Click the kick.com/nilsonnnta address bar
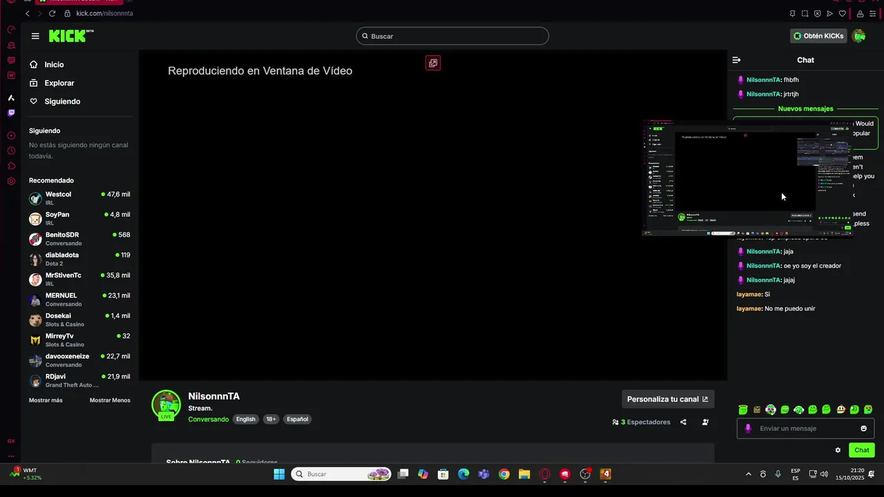 (x=104, y=13)
